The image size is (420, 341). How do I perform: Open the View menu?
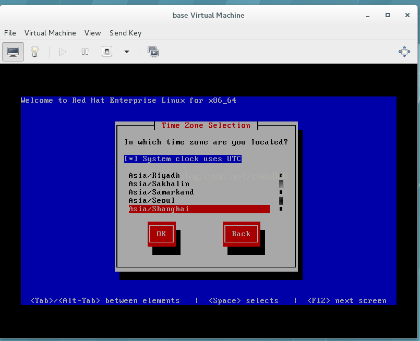pyautogui.click(x=93, y=33)
